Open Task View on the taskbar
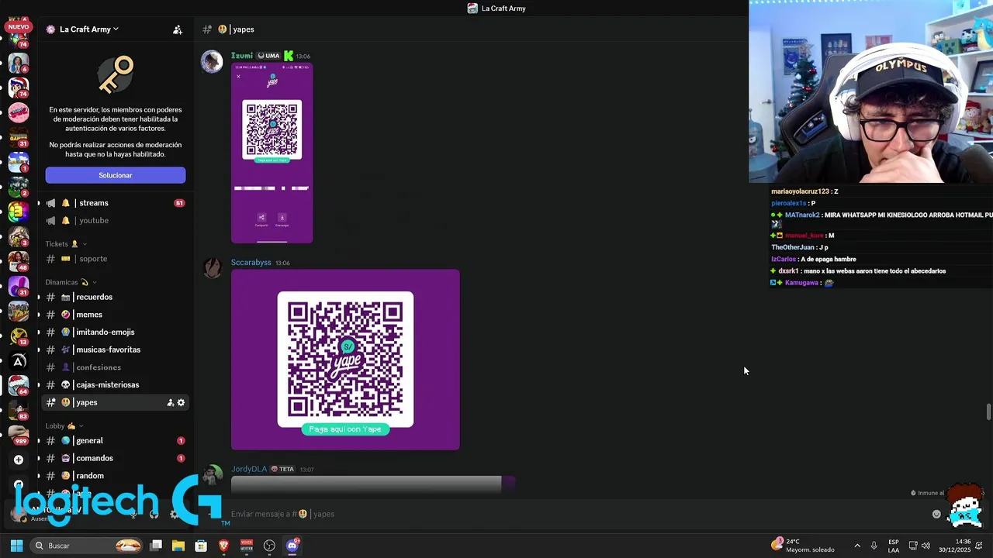 tap(156, 546)
